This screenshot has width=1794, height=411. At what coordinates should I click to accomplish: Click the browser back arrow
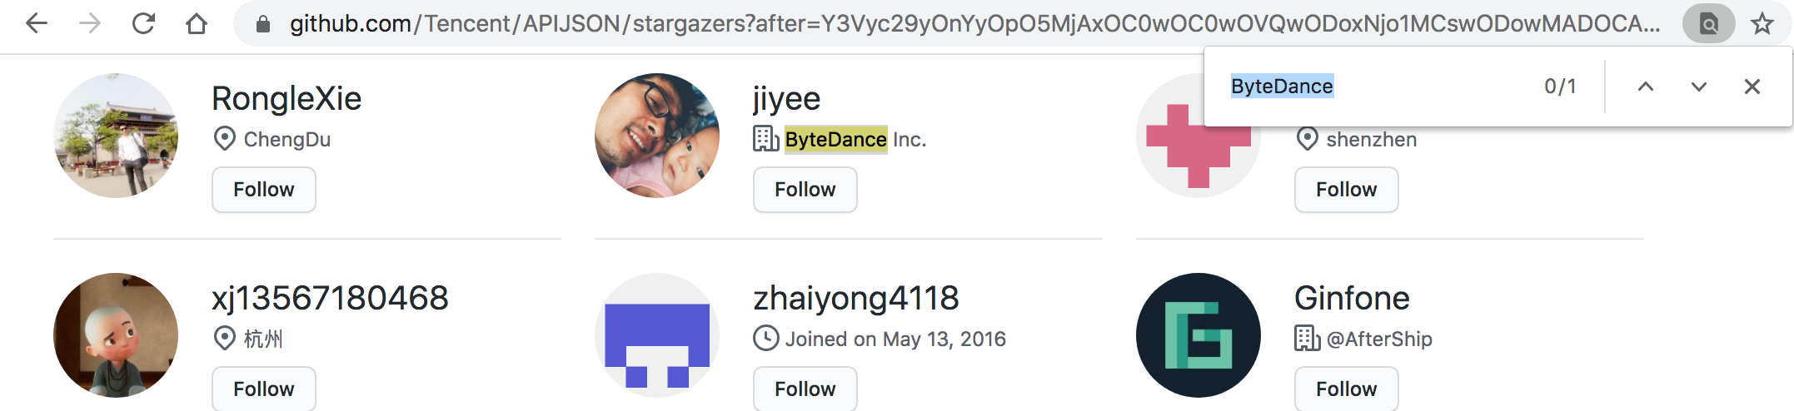point(37,23)
